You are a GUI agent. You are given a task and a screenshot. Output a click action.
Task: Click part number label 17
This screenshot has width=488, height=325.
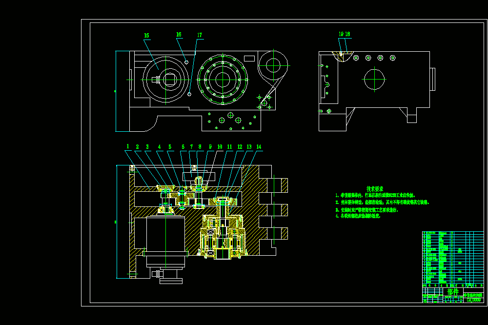(x=200, y=35)
